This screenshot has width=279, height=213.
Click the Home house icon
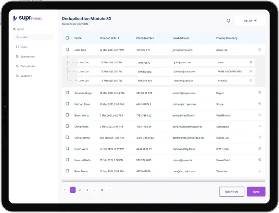(17, 37)
